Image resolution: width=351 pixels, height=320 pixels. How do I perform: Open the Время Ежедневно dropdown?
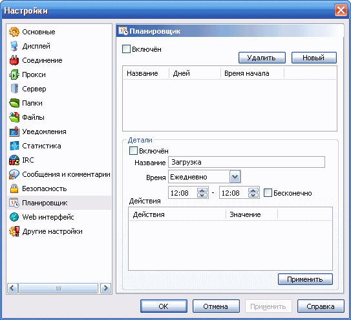(x=235, y=177)
